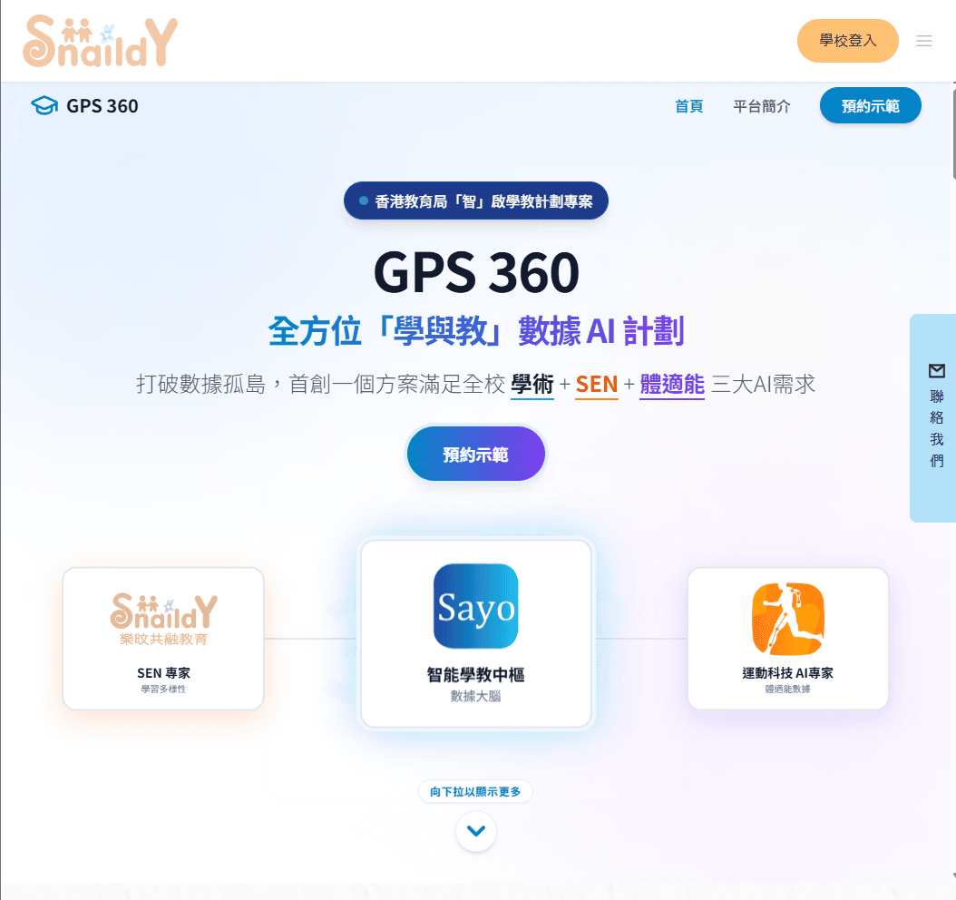Viewport: 956px width, 900px height.
Task: Click the purple 體適能 keyword
Action: (672, 385)
